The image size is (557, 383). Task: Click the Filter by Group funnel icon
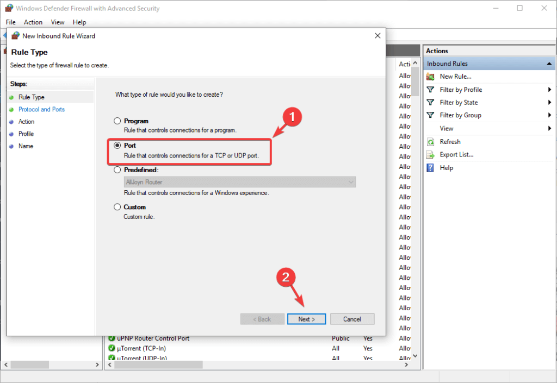pyautogui.click(x=430, y=115)
